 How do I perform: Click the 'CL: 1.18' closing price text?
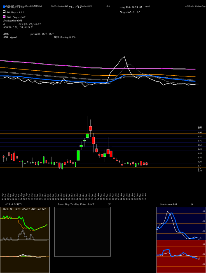pos(75,7)
